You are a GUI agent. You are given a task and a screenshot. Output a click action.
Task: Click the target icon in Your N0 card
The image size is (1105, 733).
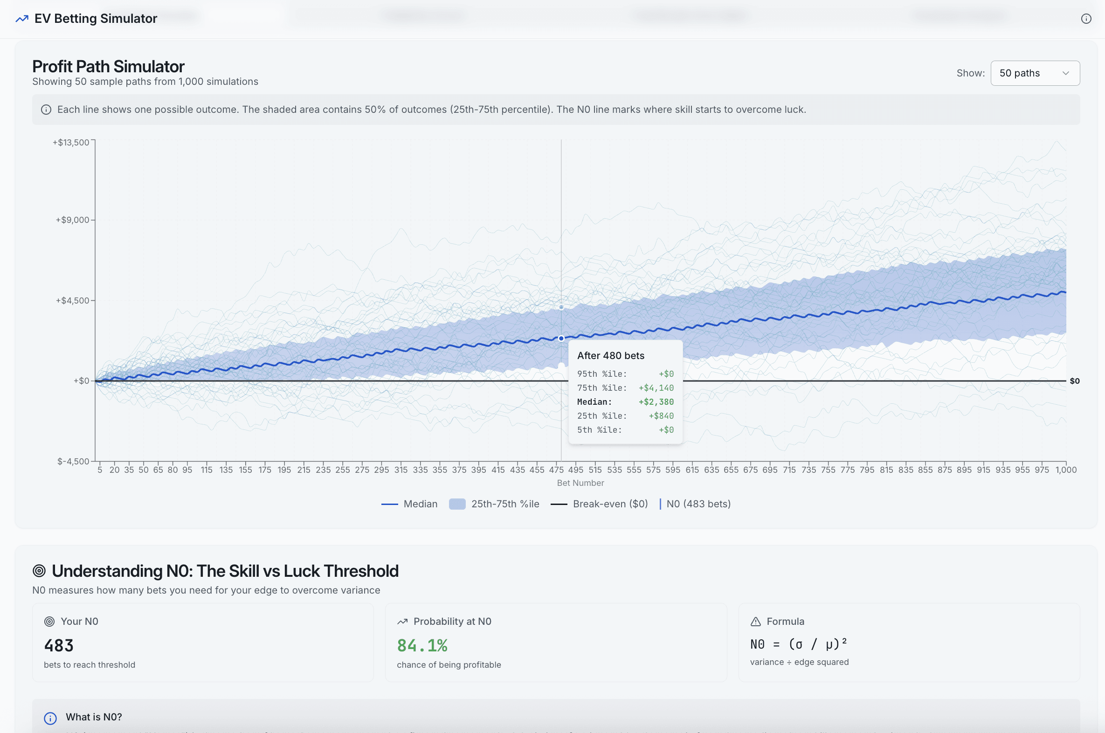49,621
